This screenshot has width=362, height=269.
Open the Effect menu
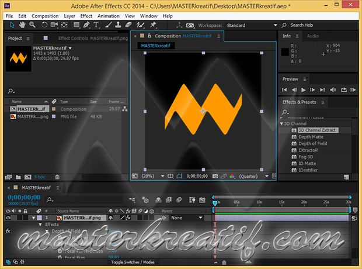(86, 16)
